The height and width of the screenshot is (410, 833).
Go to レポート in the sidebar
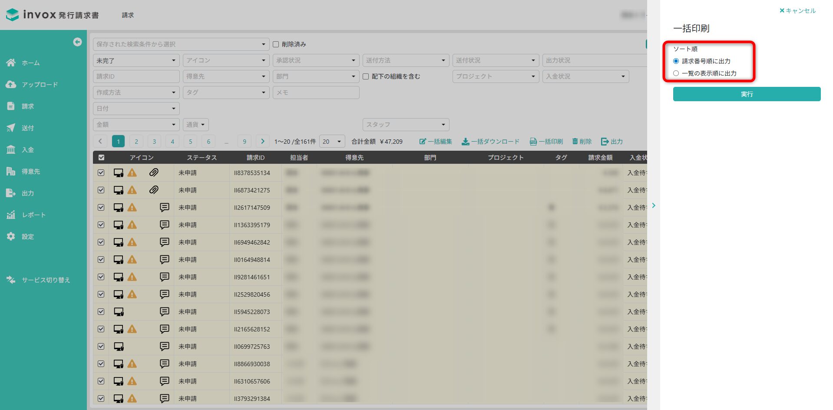(33, 215)
